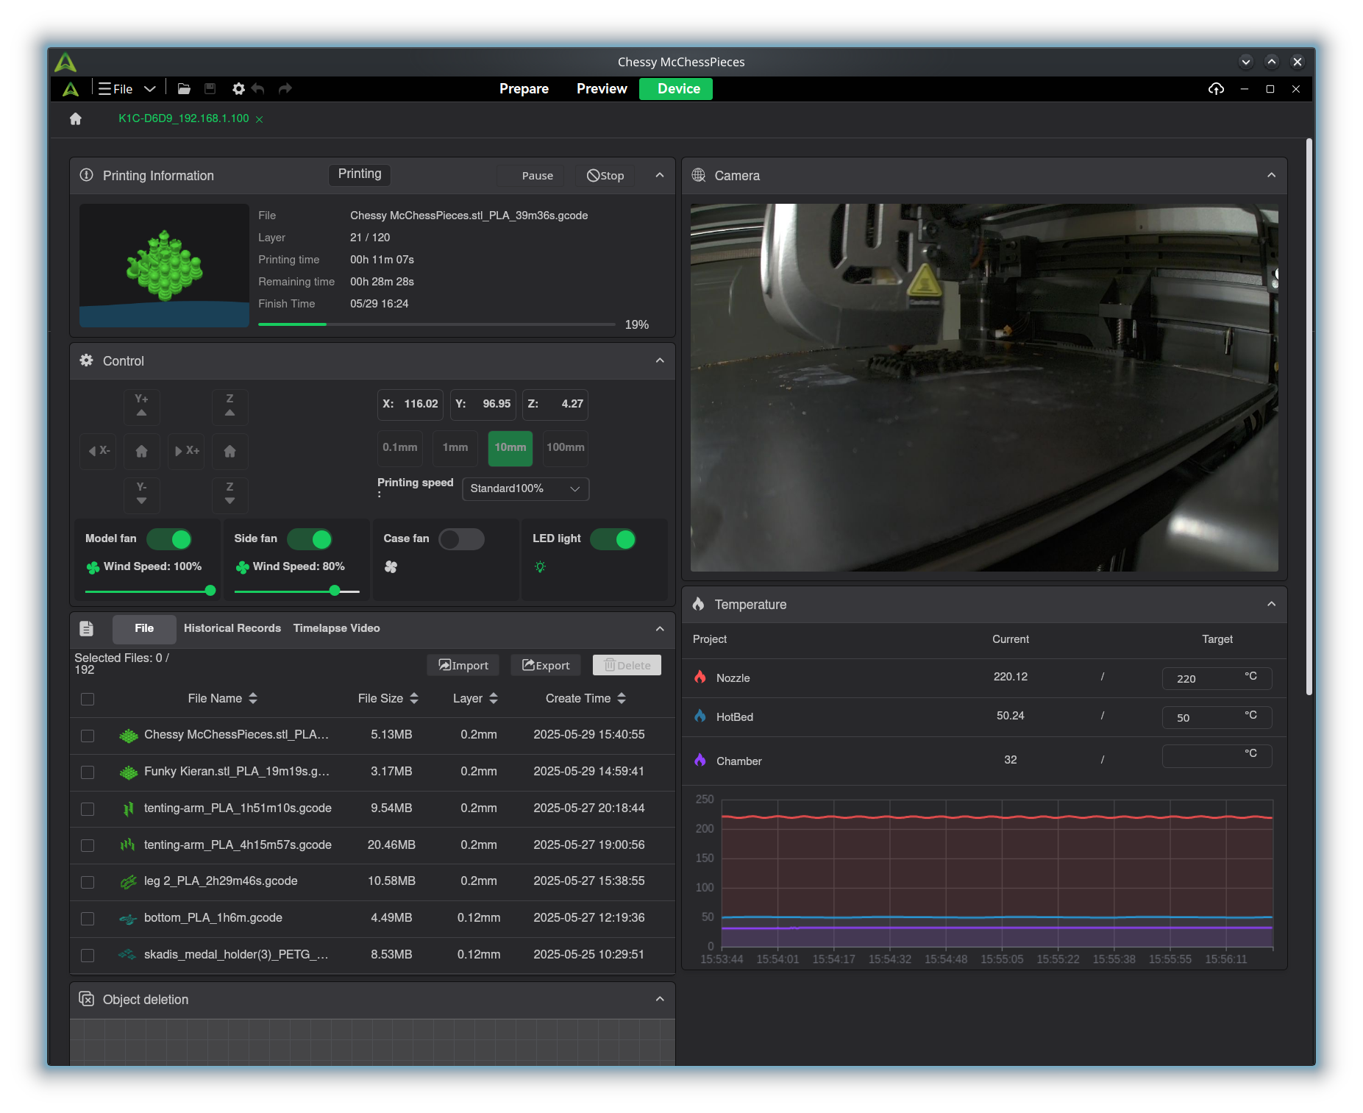Turn off the Model fan toggle
The height and width of the screenshot is (1113, 1363).
[x=170, y=539]
